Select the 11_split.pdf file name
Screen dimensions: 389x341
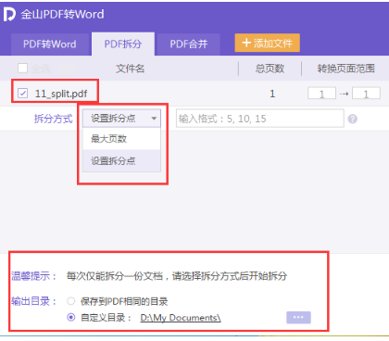61,94
